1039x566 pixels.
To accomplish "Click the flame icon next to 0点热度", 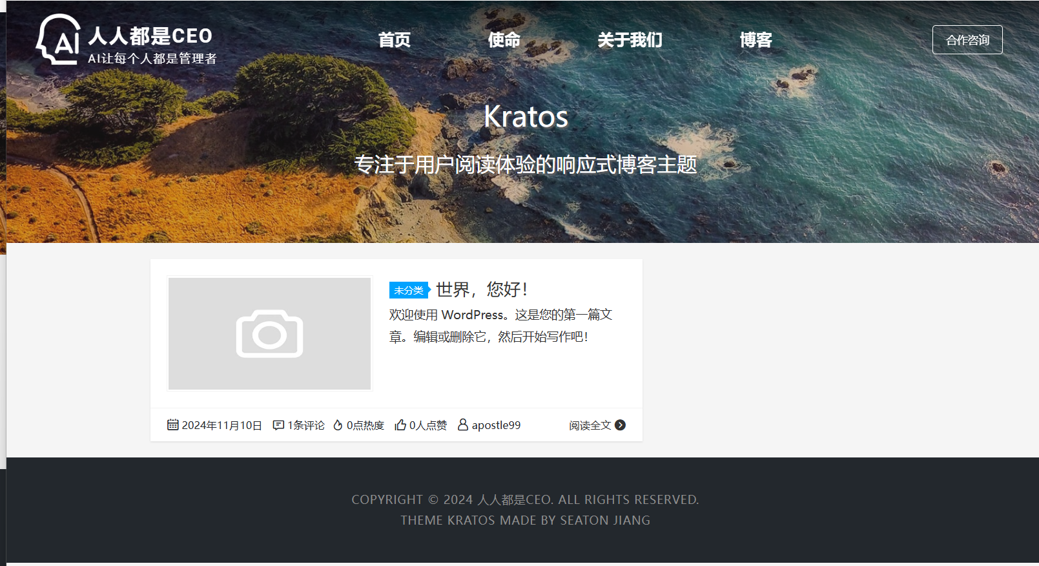I will pyautogui.click(x=338, y=424).
